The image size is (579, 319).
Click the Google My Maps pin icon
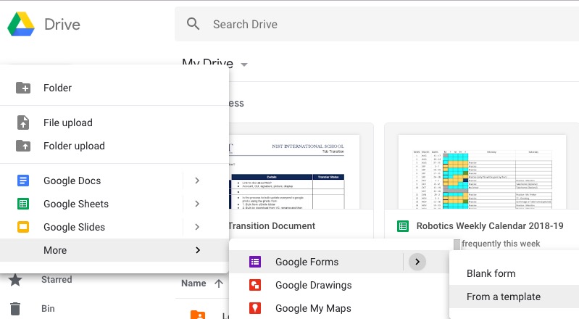pos(255,308)
